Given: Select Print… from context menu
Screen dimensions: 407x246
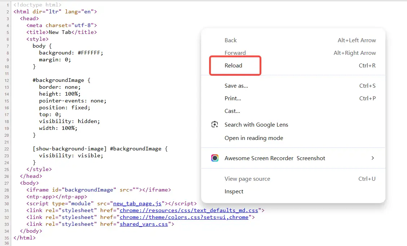Looking at the screenshot, I should (293, 98).
